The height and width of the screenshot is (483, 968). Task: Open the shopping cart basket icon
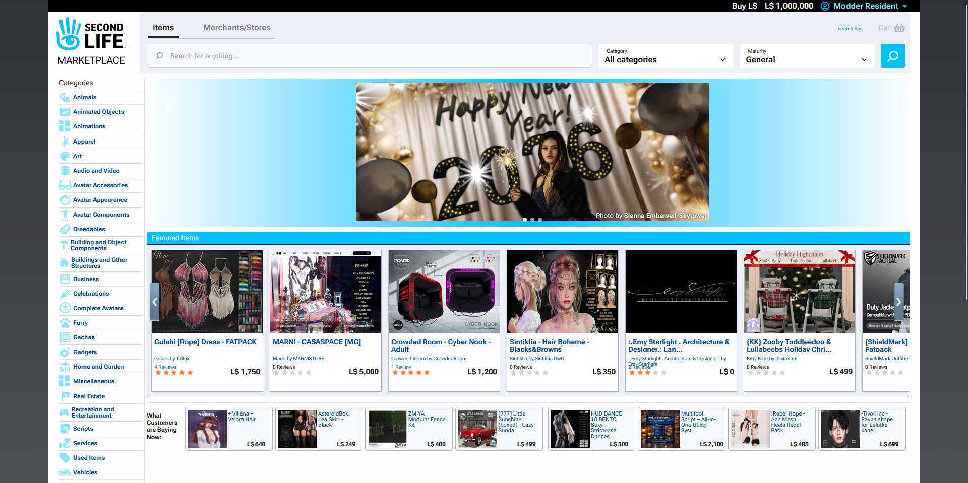(x=899, y=28)
